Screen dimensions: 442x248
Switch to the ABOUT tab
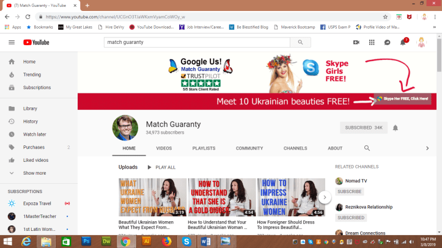335,148
